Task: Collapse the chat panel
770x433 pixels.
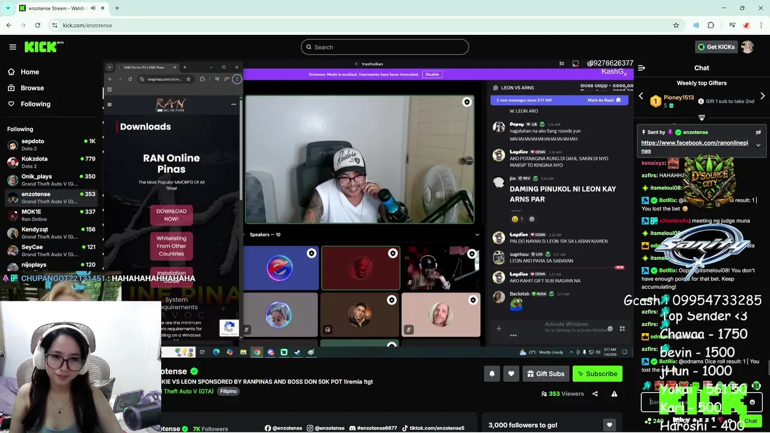Action: [x=641, y=68]
